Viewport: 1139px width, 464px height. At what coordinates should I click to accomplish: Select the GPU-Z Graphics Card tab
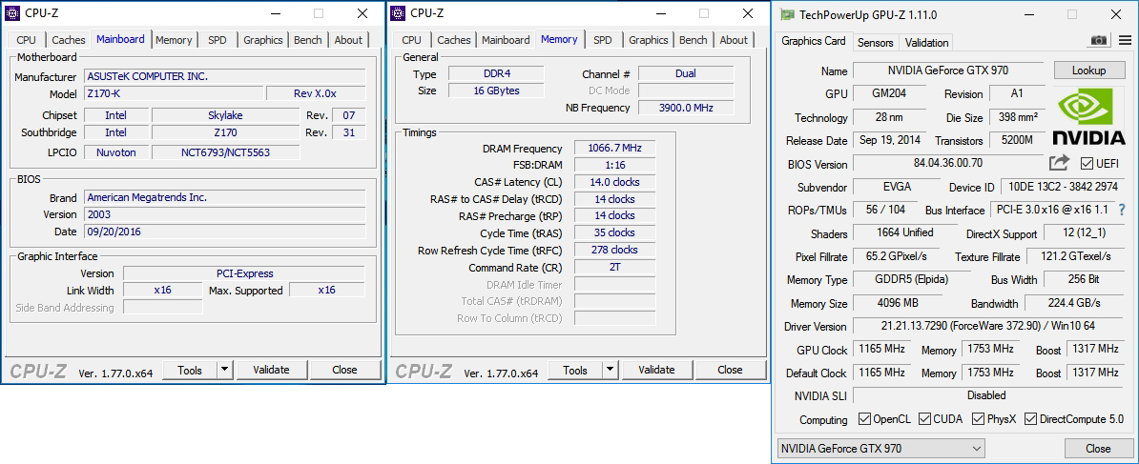813,41
